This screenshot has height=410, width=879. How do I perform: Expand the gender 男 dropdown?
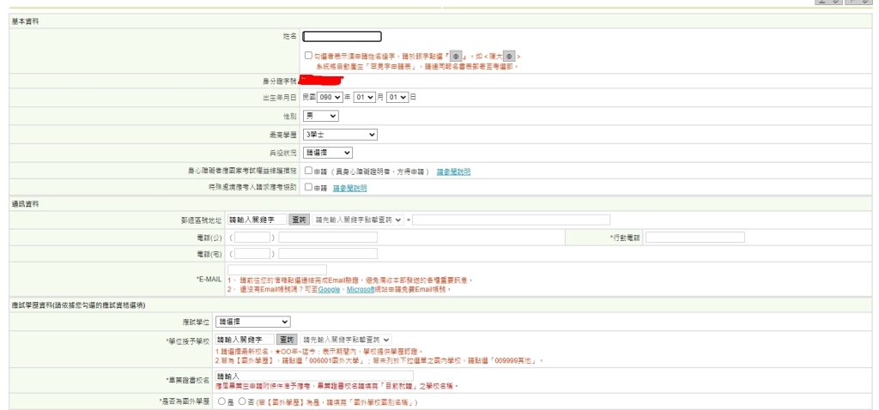[x=320, y=116]
